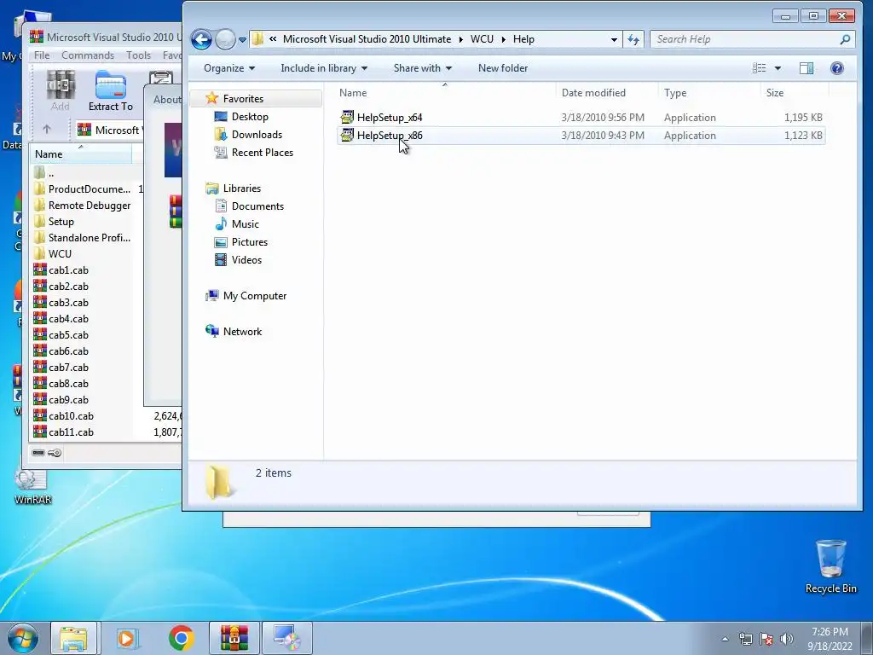Image resolution: width=873 pixels, height=655 pixels.
Task: Sort by WinRAR Name column header
Action: tap(81, 154)
